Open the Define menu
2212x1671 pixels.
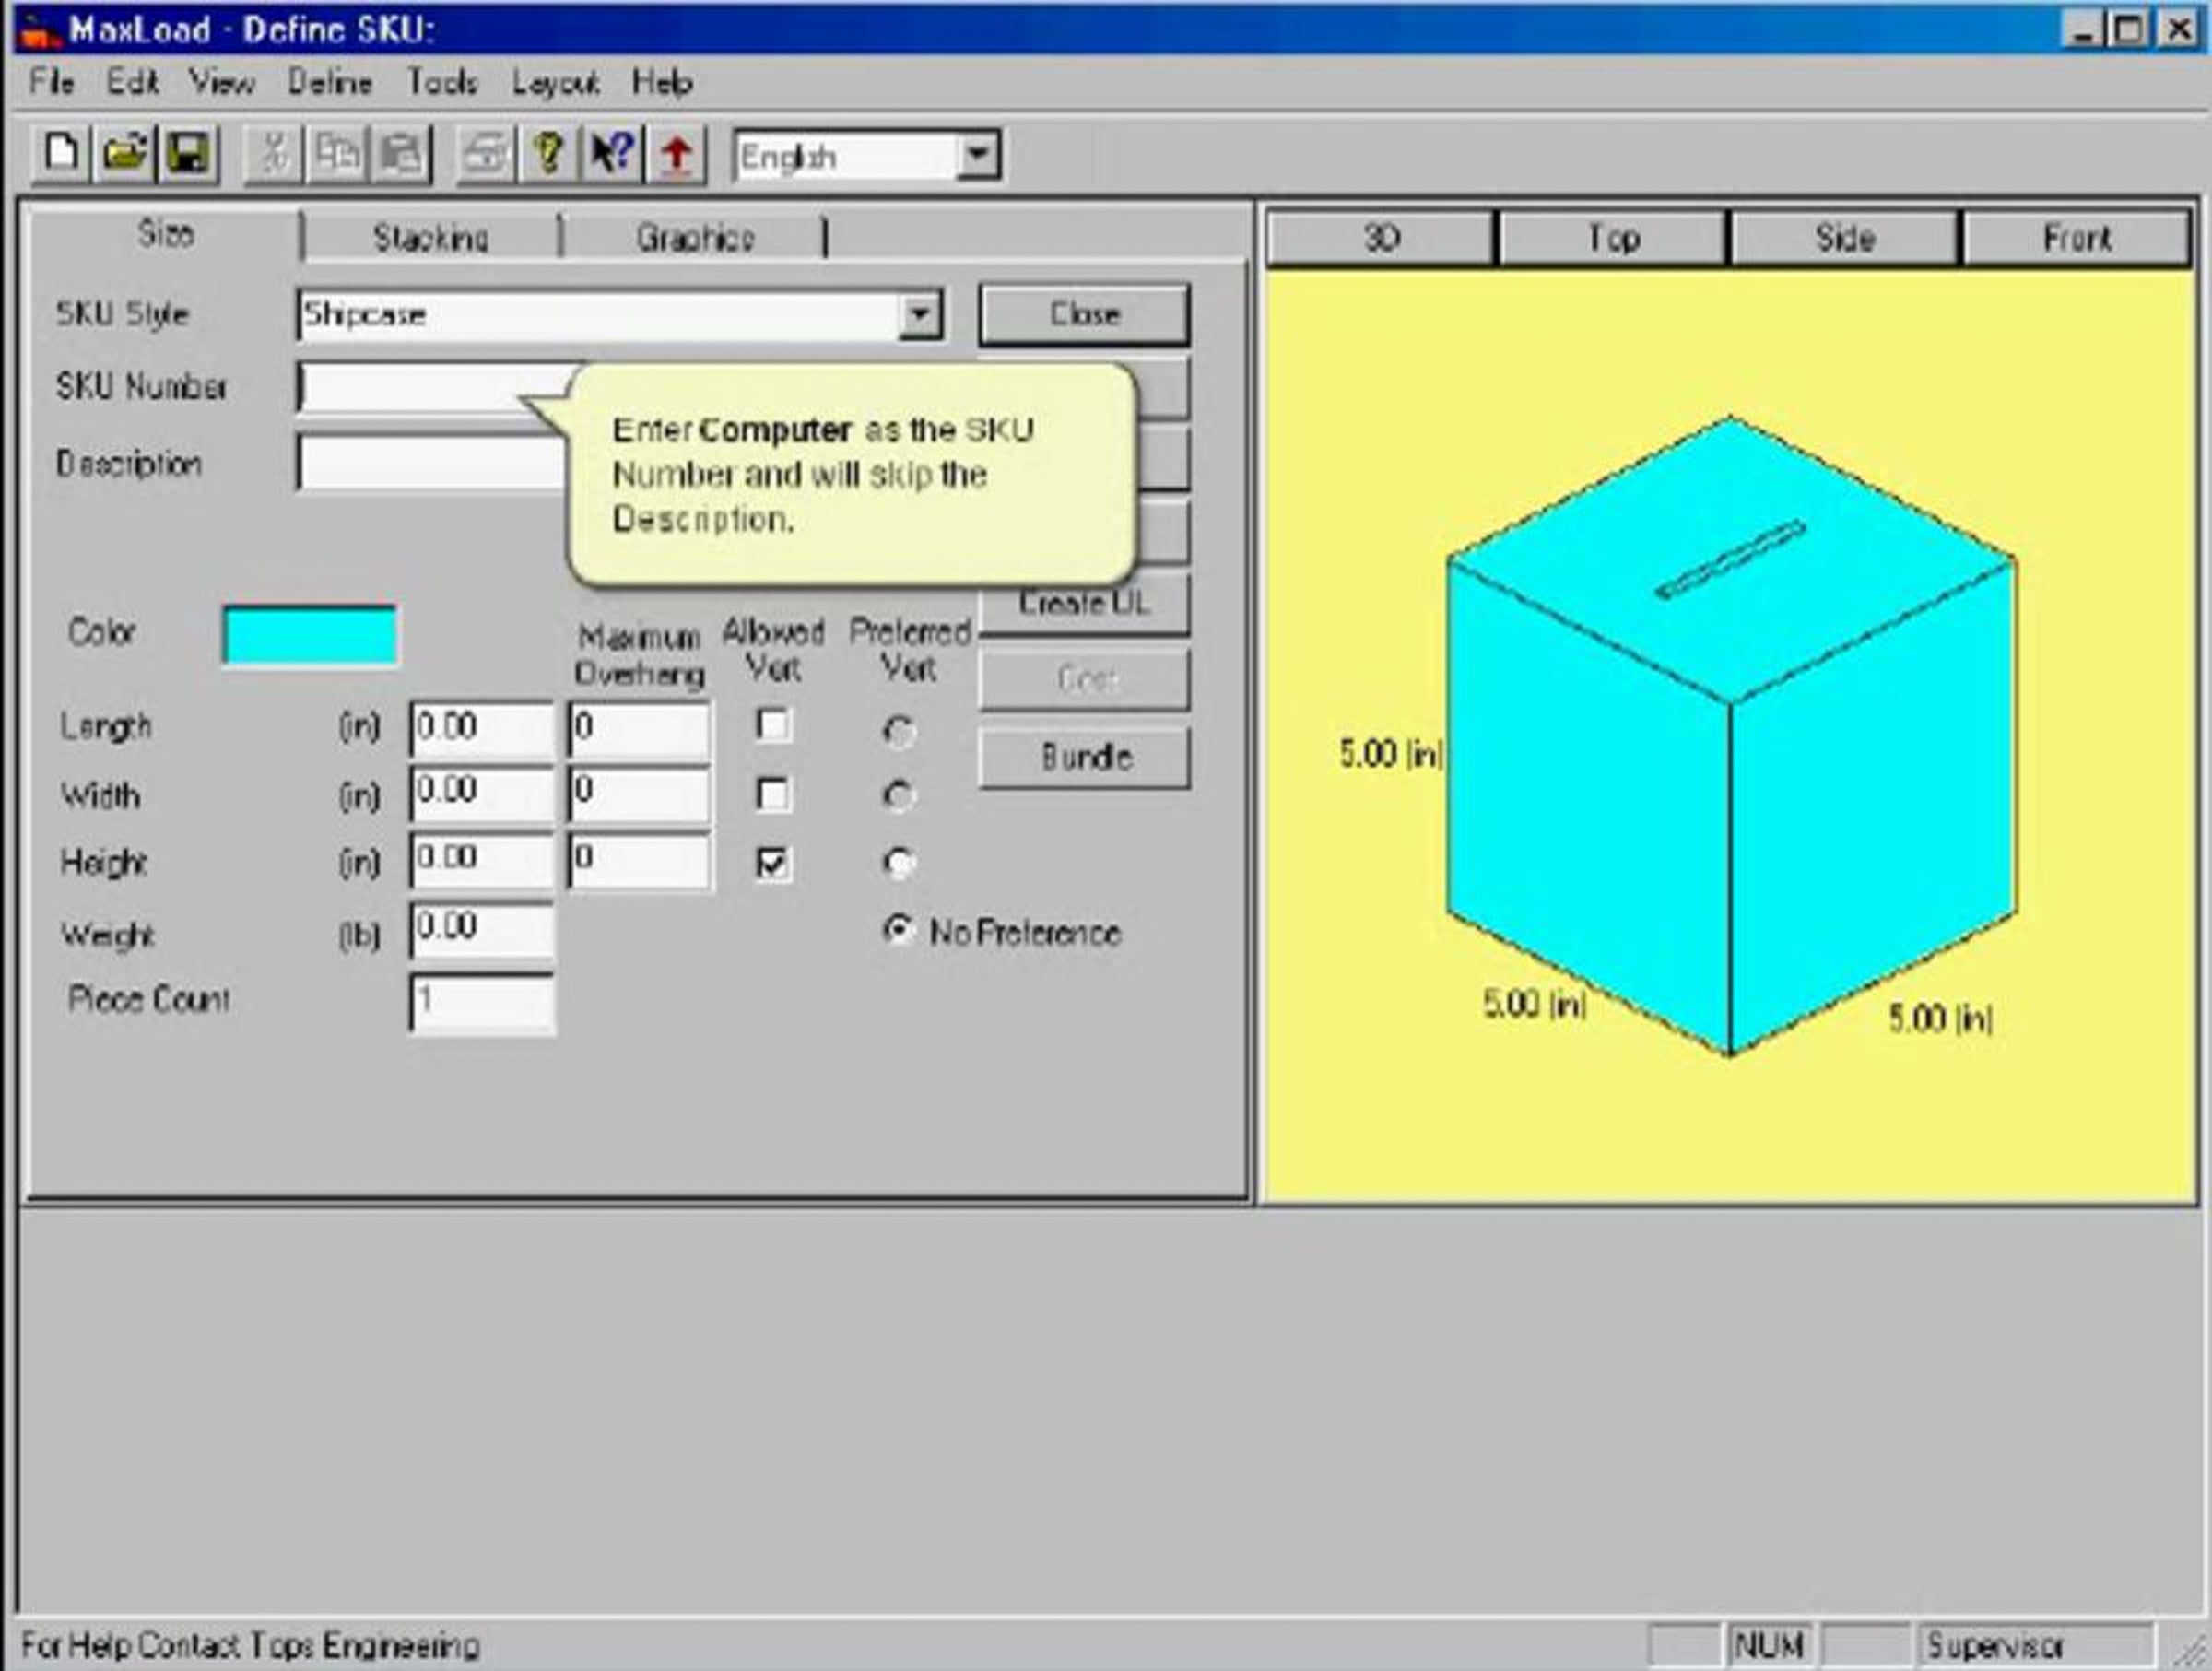[x=330, y=82]
